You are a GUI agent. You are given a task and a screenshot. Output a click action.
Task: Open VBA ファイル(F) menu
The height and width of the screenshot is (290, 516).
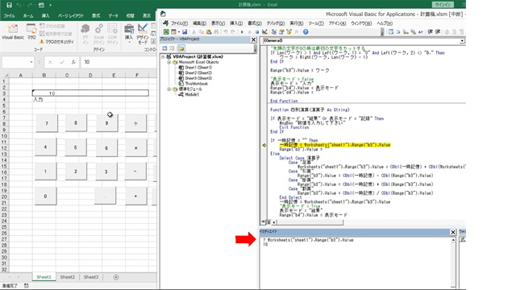click(179, 23)
